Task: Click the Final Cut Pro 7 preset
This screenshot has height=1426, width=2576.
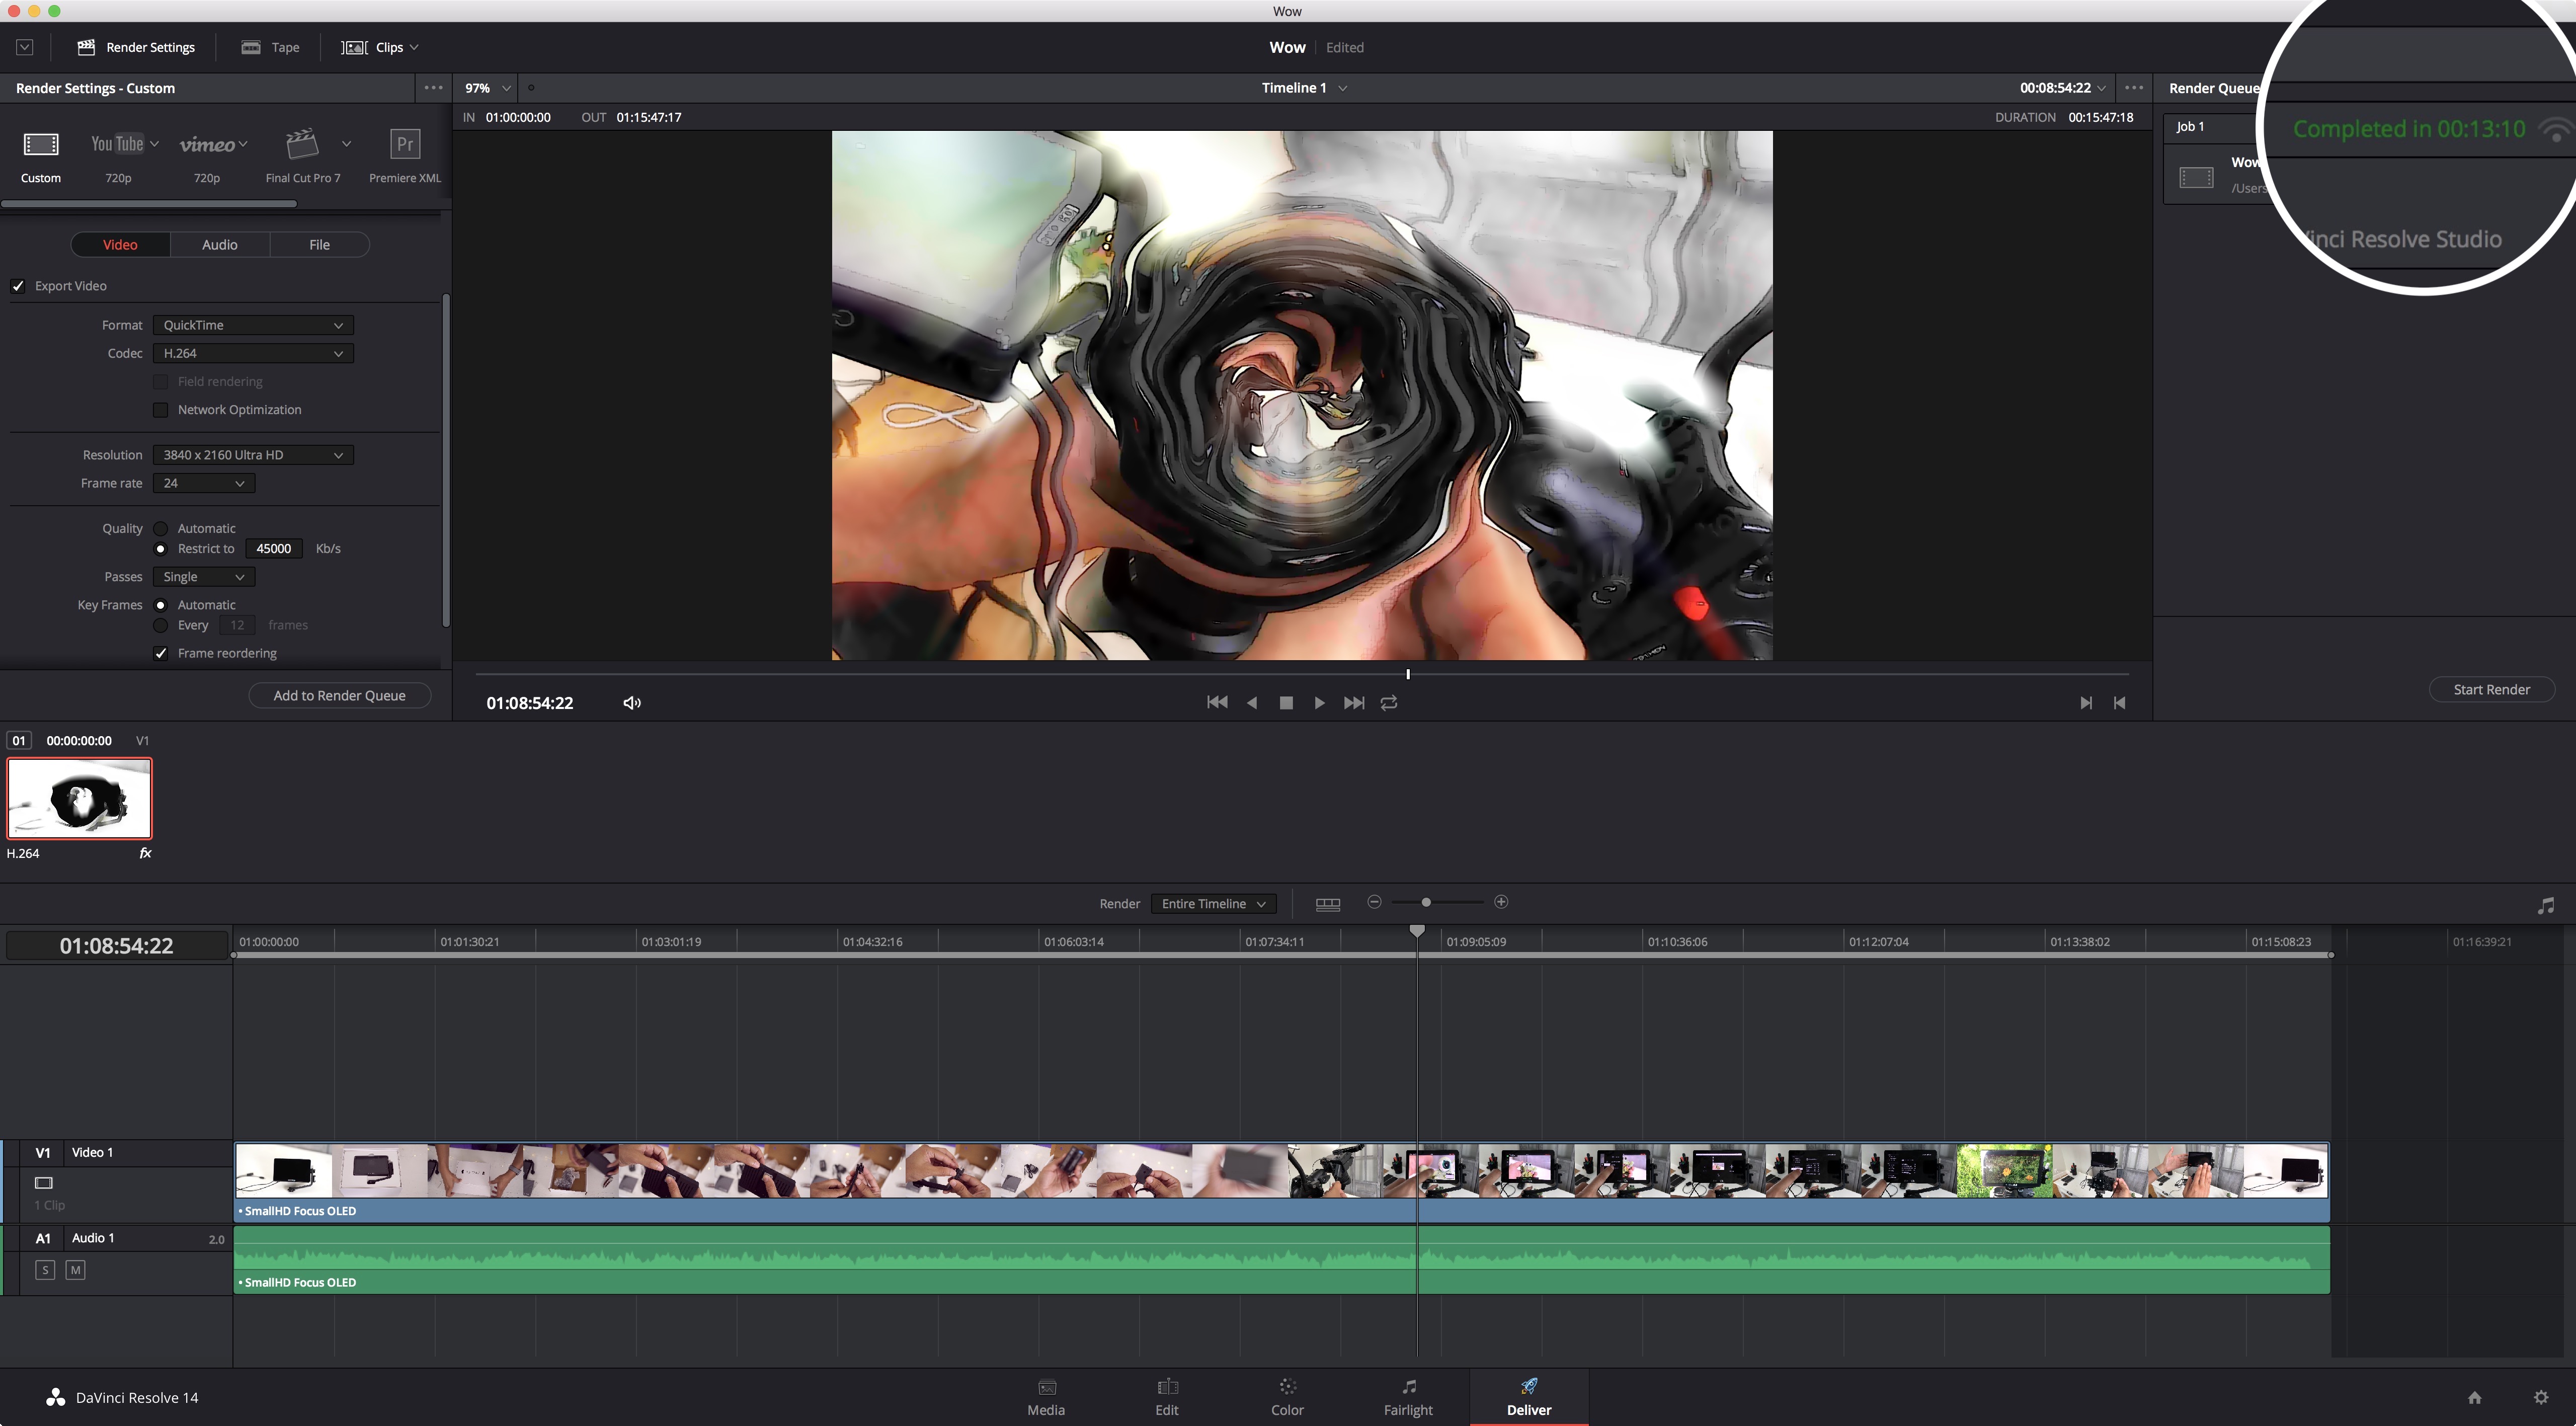Action: point(302,145)
